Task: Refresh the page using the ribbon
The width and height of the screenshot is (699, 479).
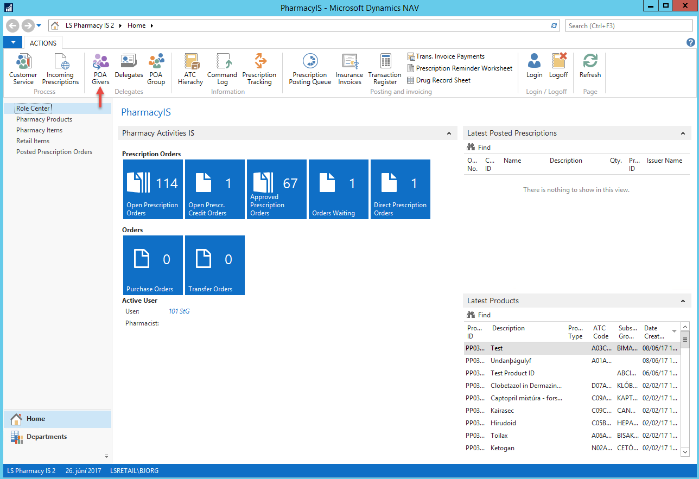Action: coord(590,66)
